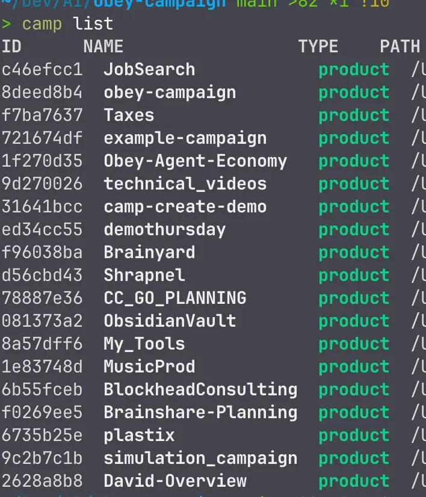This screenshot has width=426, height=497.
Task: Select ID d56cbd43
Action: pos(42,275)
